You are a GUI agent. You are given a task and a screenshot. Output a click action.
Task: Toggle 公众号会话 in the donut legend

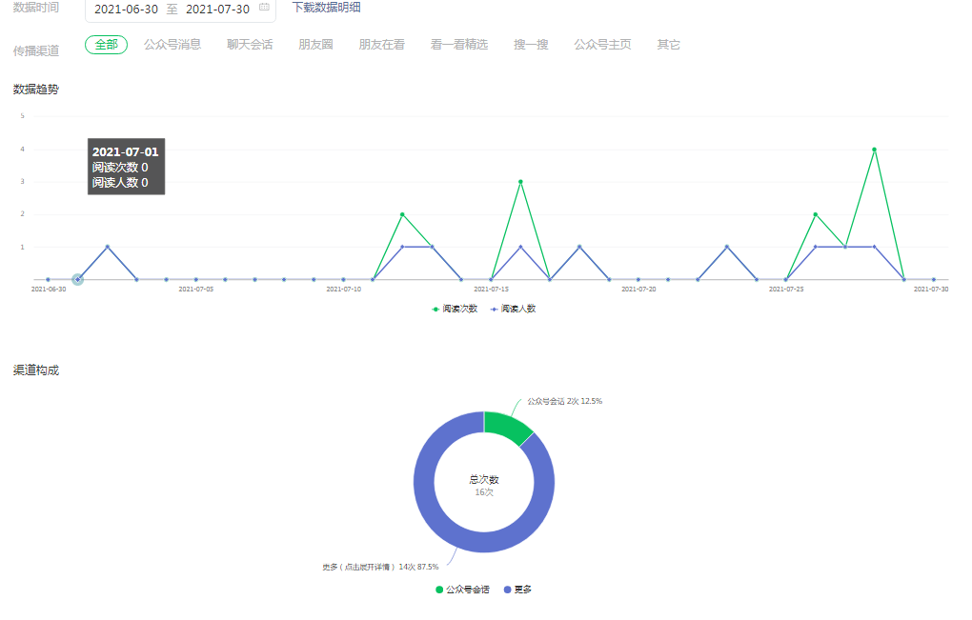463,590
